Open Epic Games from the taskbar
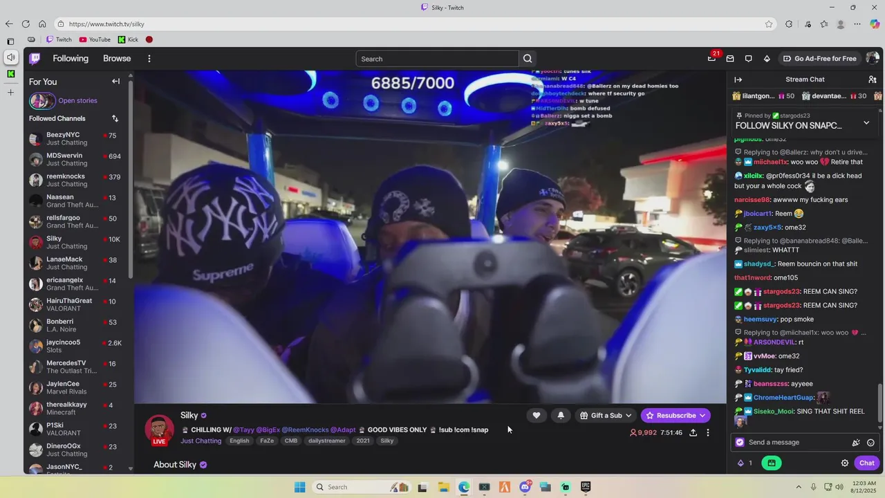This screenshot has width=885, height=498. 586,487
